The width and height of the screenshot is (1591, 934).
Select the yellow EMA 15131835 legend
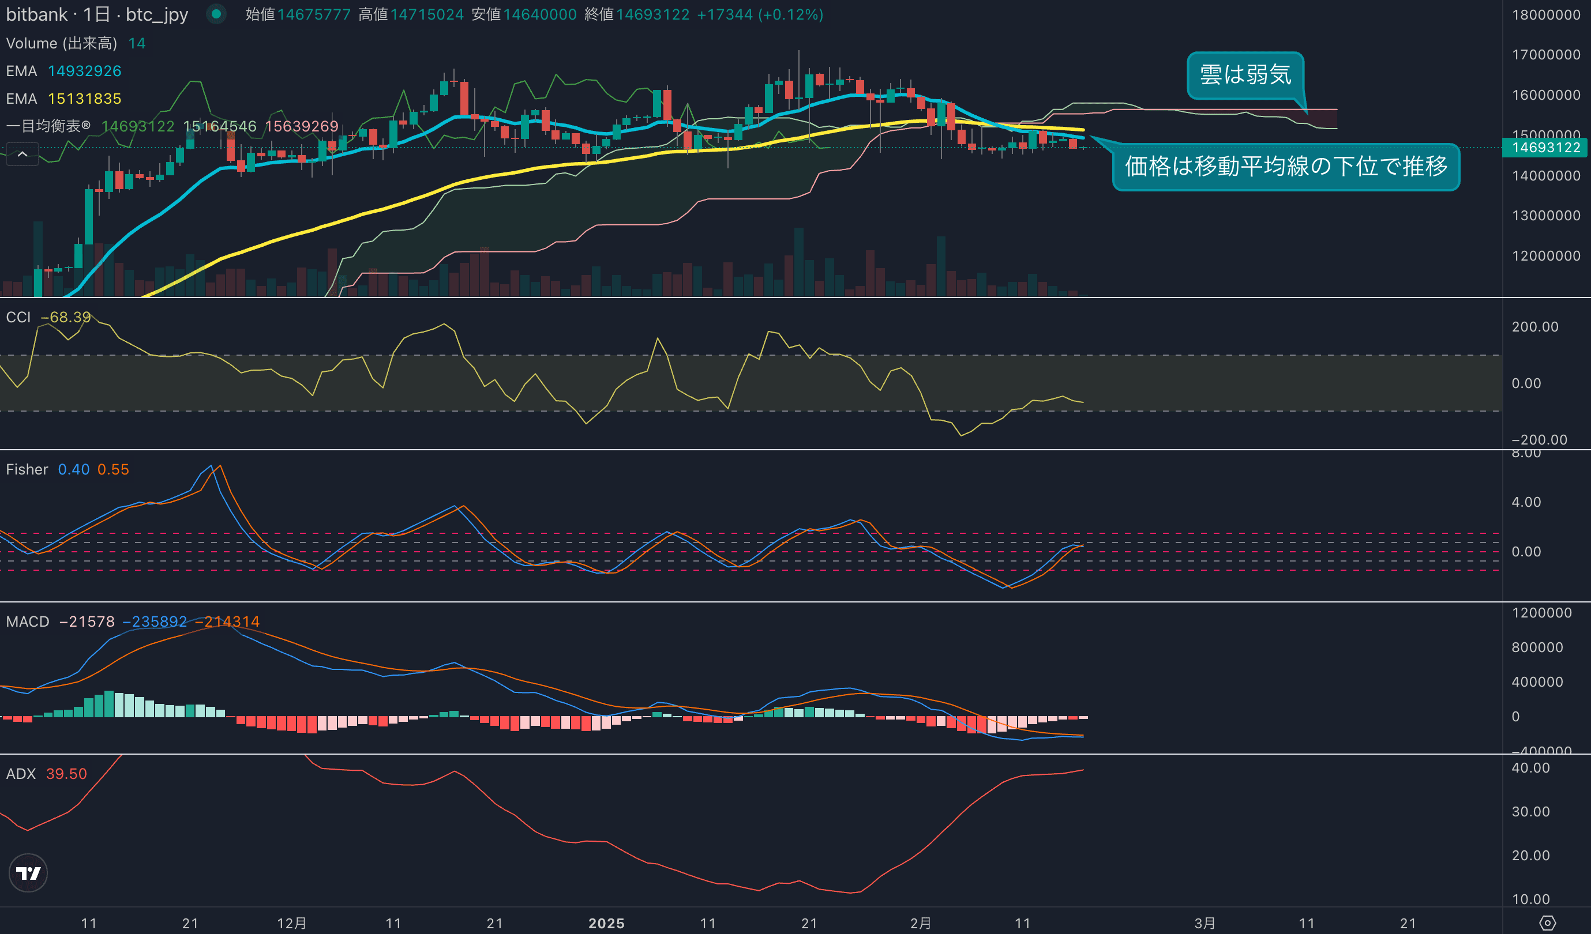coord(63,99)
